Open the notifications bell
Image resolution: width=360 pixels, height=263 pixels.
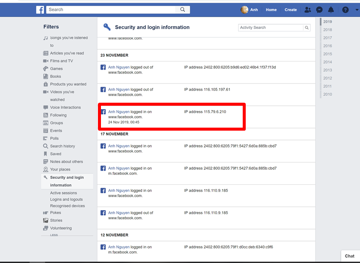click(331, 9)
